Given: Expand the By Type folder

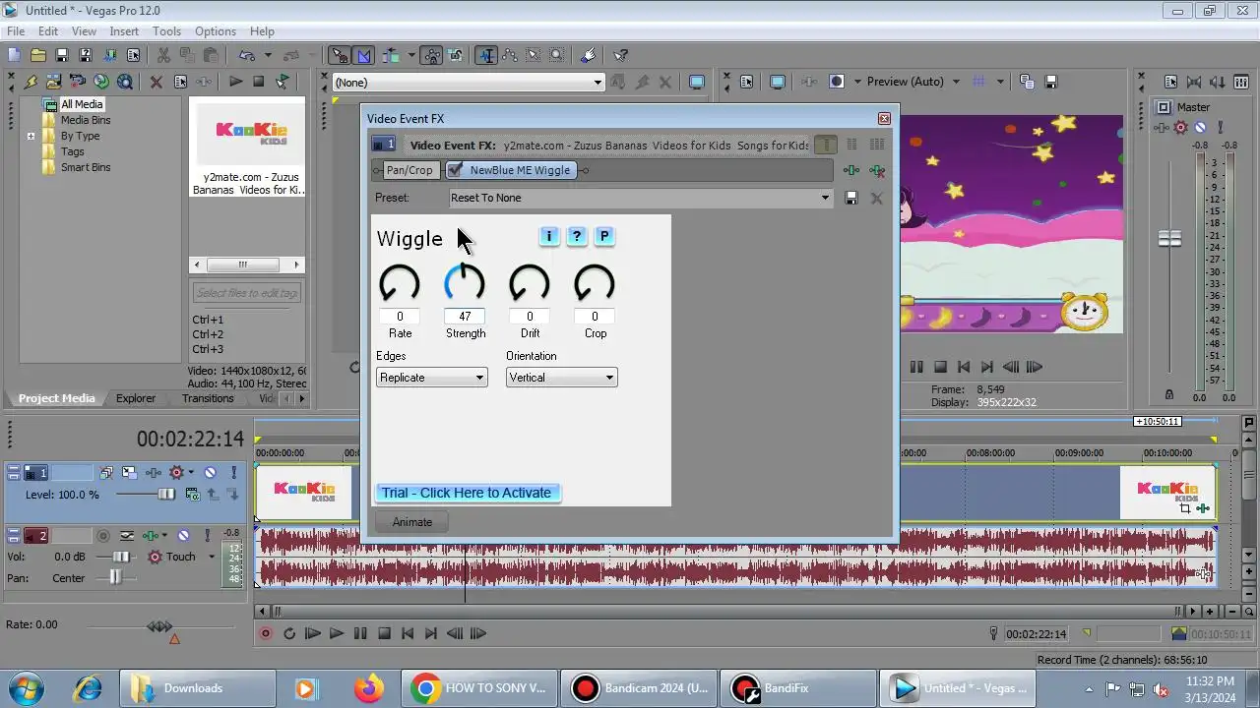Looking at the screenshot, I should (31, 136).
